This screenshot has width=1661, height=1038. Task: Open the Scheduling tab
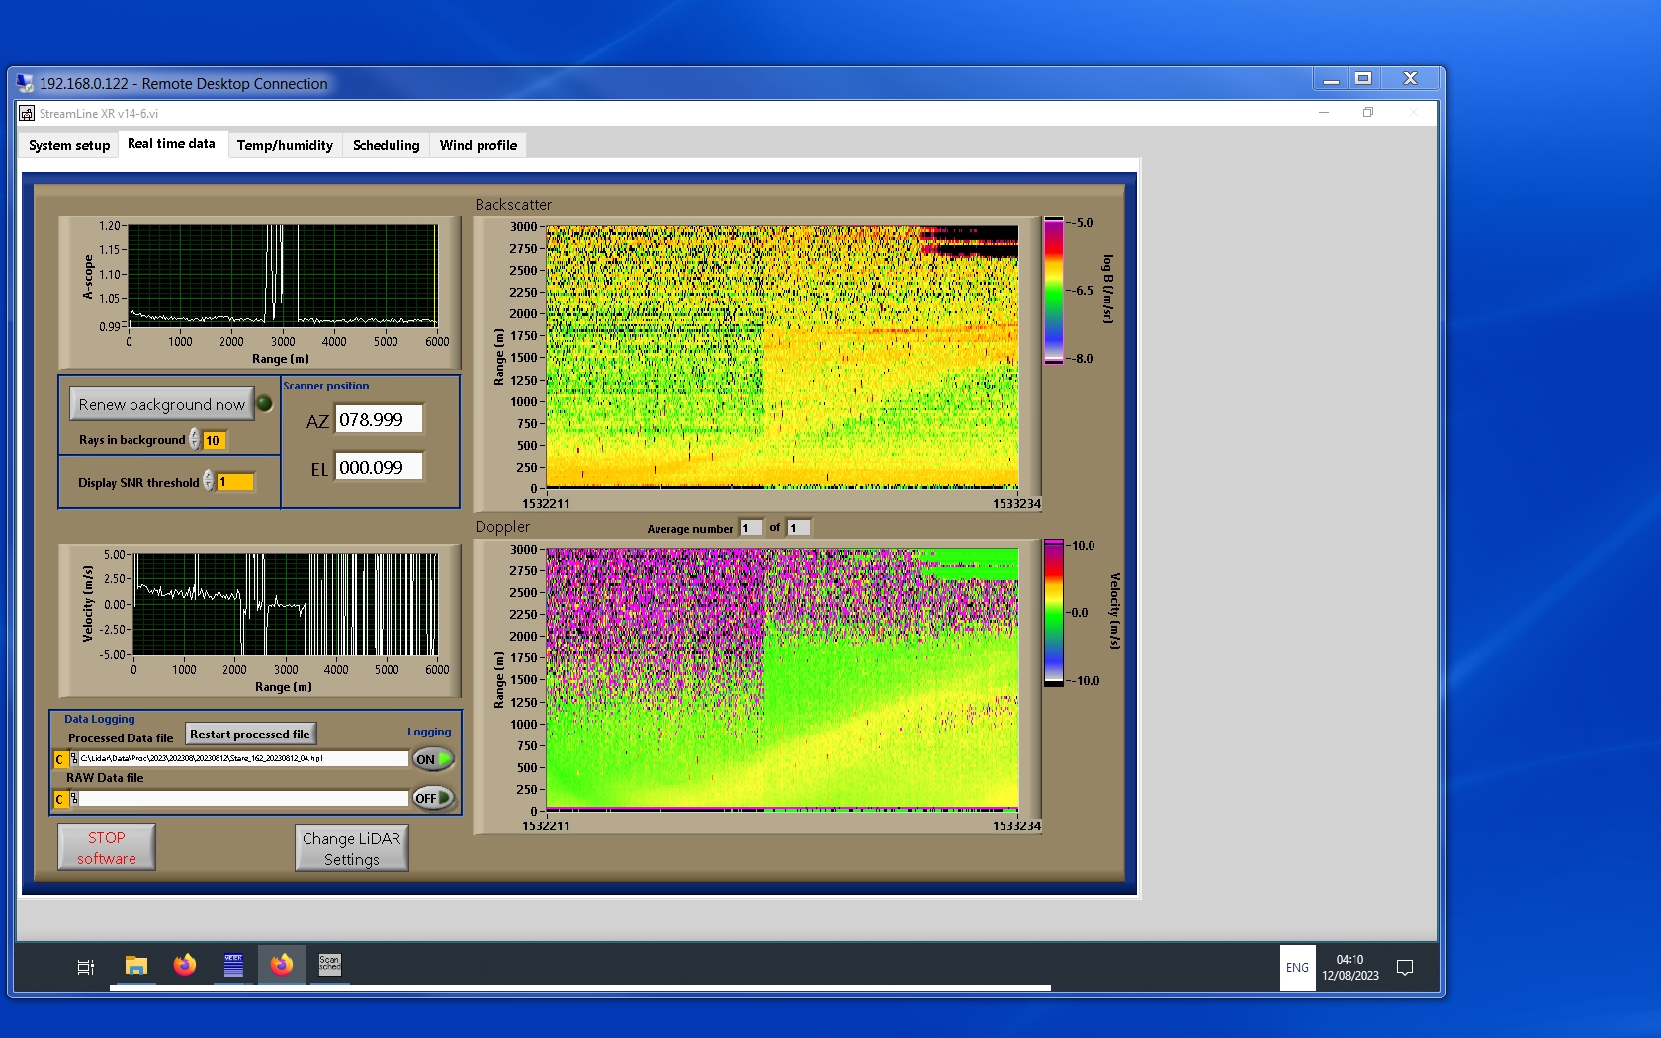(386, 145)
